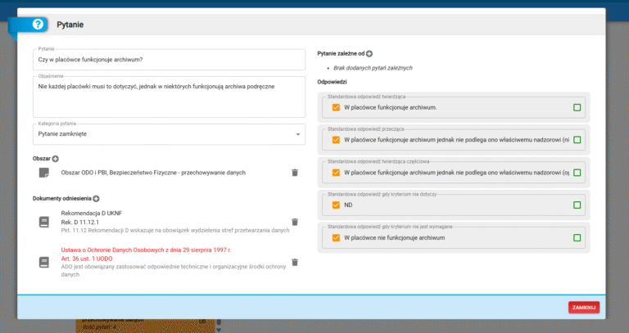Delete Rekomendacja D UKNF document

click(295, 223)
